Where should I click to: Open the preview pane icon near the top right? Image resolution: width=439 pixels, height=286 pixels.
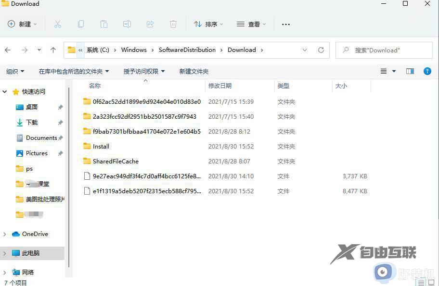(410, 71)
